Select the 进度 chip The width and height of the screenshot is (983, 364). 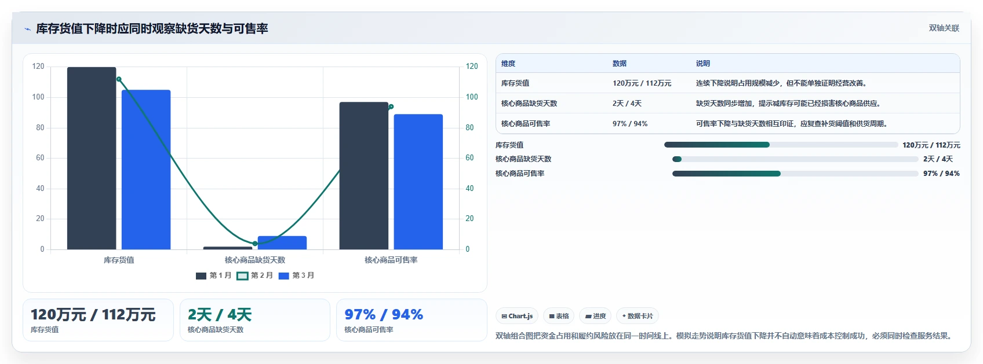coord(595,316)
